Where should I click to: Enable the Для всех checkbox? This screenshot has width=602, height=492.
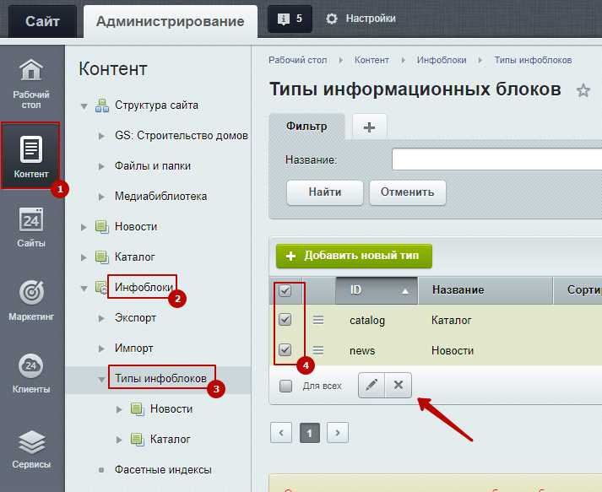285,386
